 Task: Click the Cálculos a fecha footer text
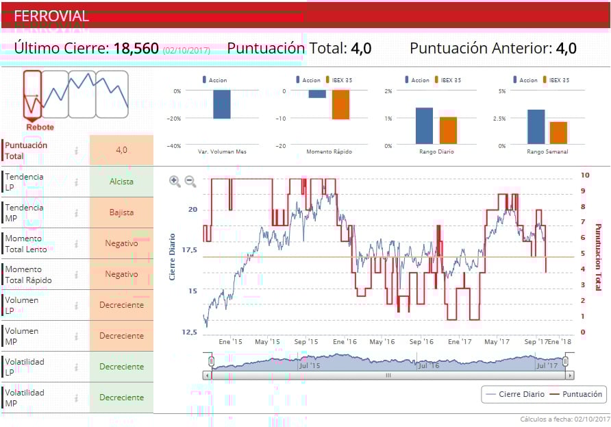point(565,419)
